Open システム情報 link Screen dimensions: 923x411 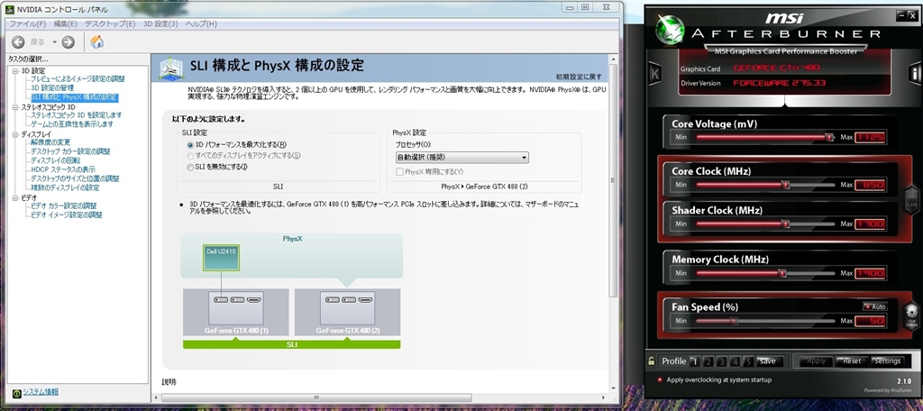pos(41,392)
